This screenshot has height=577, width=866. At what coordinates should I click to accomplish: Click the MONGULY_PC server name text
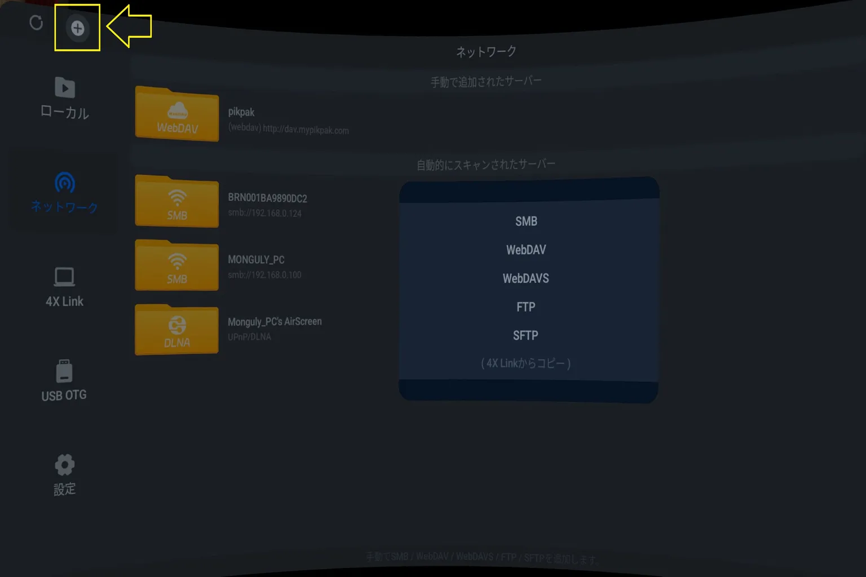click(x=256, y=260)
